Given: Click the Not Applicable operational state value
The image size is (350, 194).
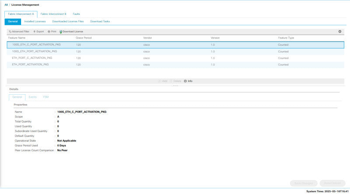Looking at the screenshot, I should click(x=66, y=141).
